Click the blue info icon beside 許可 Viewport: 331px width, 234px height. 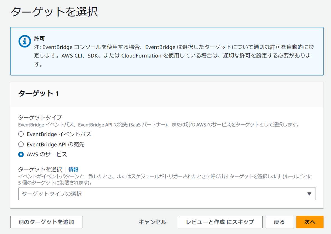pos(25,41)
